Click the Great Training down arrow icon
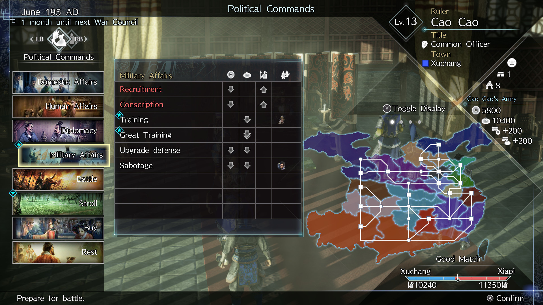The image size is (543, 305). 247,135
